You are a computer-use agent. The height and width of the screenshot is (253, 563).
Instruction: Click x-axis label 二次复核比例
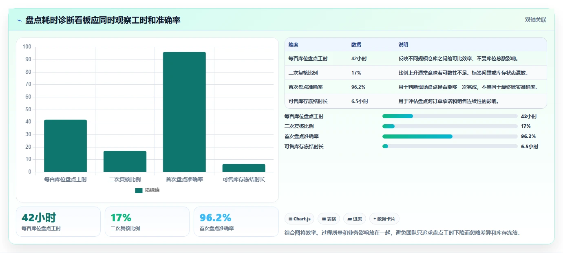click(x=125, y=179)
